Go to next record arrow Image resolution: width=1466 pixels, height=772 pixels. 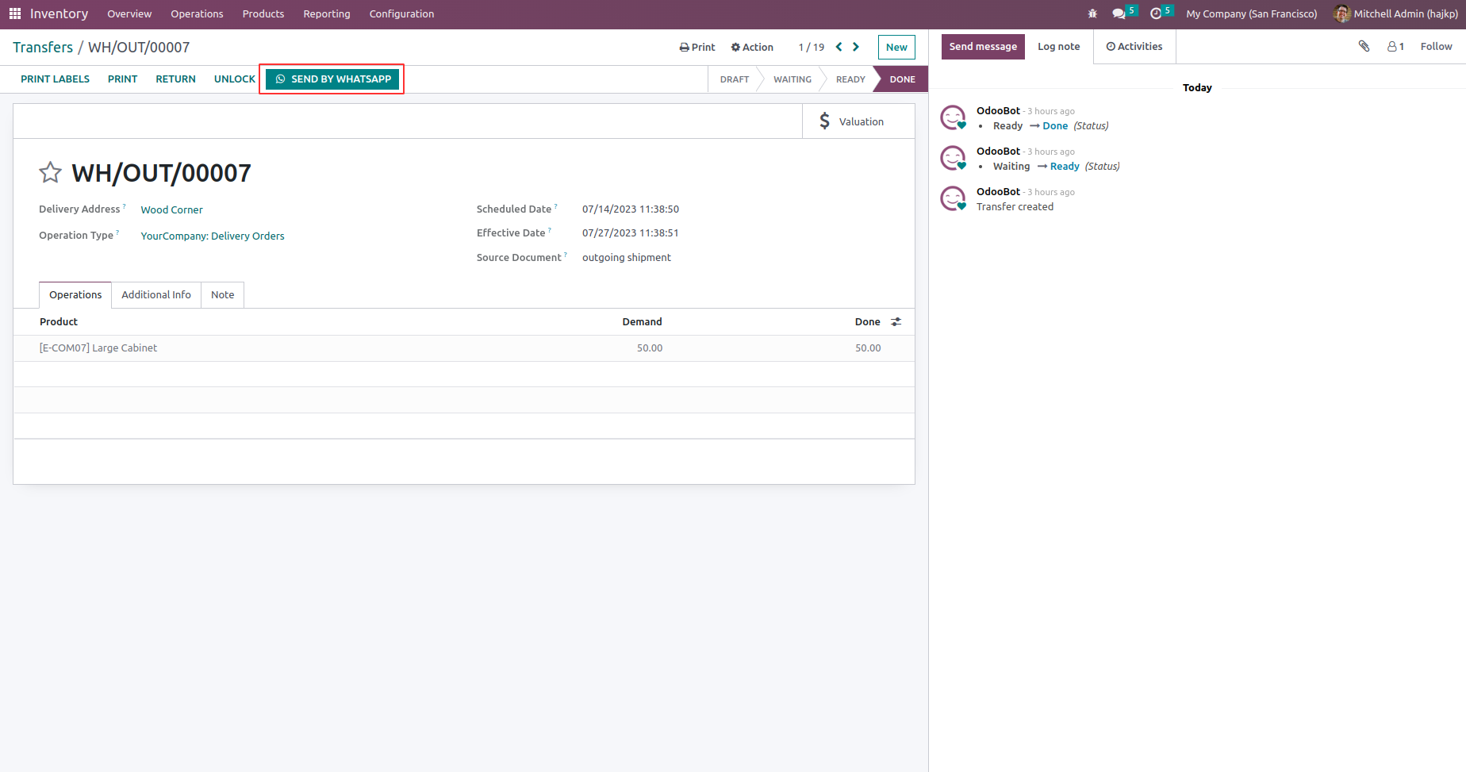(856, 47)
